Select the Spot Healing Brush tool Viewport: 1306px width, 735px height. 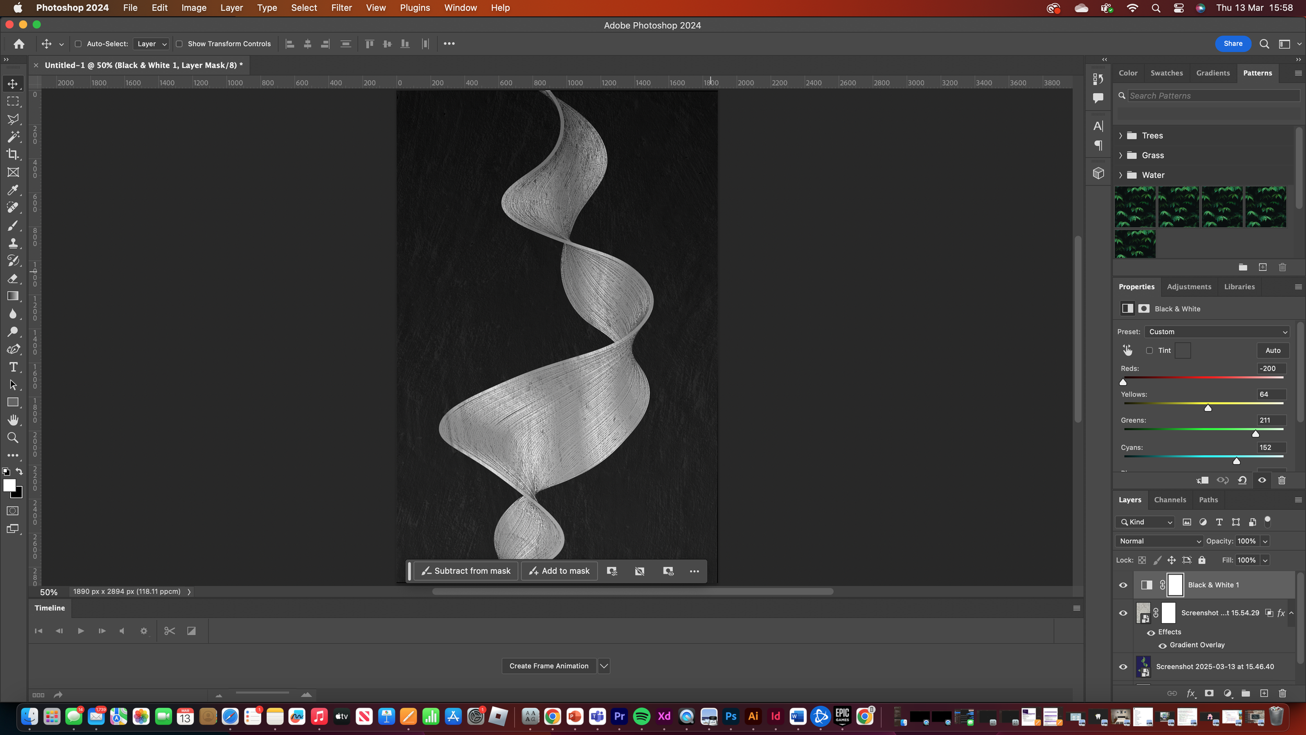(x=13, y=208)
